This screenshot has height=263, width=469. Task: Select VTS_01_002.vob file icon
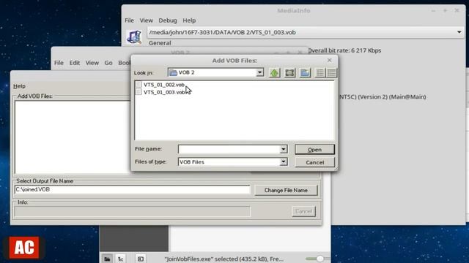[x=139, y=85]
